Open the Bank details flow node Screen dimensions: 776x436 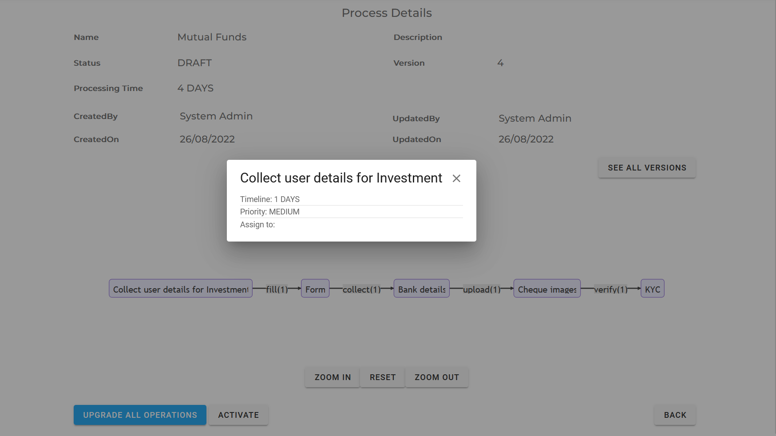click(x=421, y=289)
